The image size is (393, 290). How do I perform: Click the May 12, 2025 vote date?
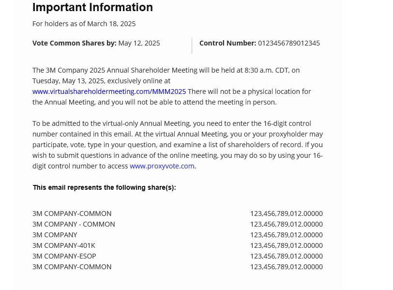pos(139,43)
